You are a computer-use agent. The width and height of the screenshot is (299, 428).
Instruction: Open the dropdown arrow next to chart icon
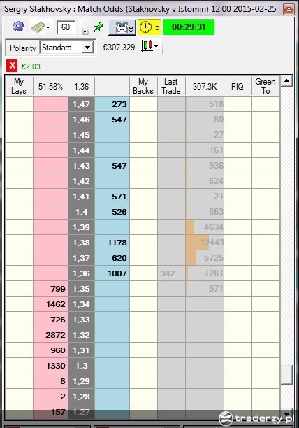(x=156, y=46)
